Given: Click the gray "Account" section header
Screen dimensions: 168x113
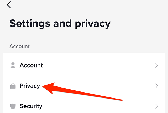Looking at the screenshot, I should (19, 47).
